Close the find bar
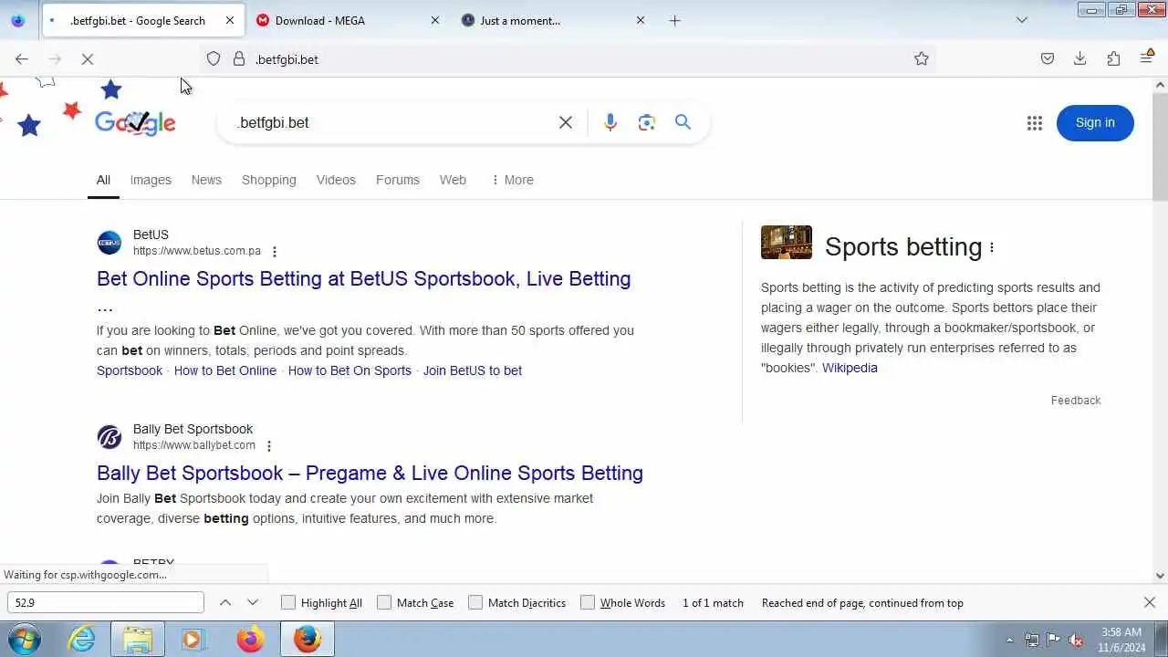 tap(1150, 602)
